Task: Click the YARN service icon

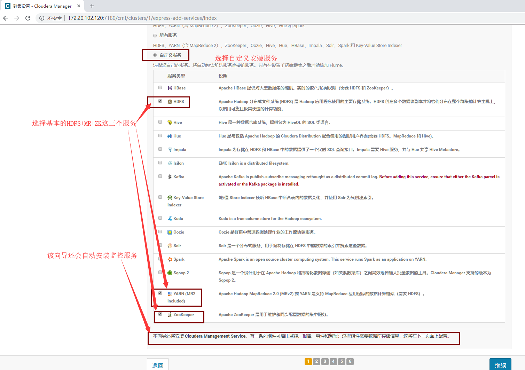Action: (170, 294)
